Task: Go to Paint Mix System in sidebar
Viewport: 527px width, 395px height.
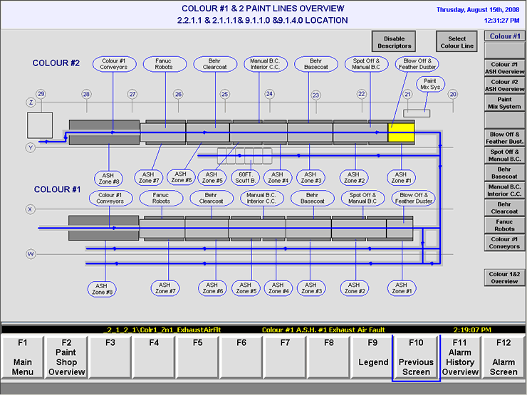Action: [504, 103]
